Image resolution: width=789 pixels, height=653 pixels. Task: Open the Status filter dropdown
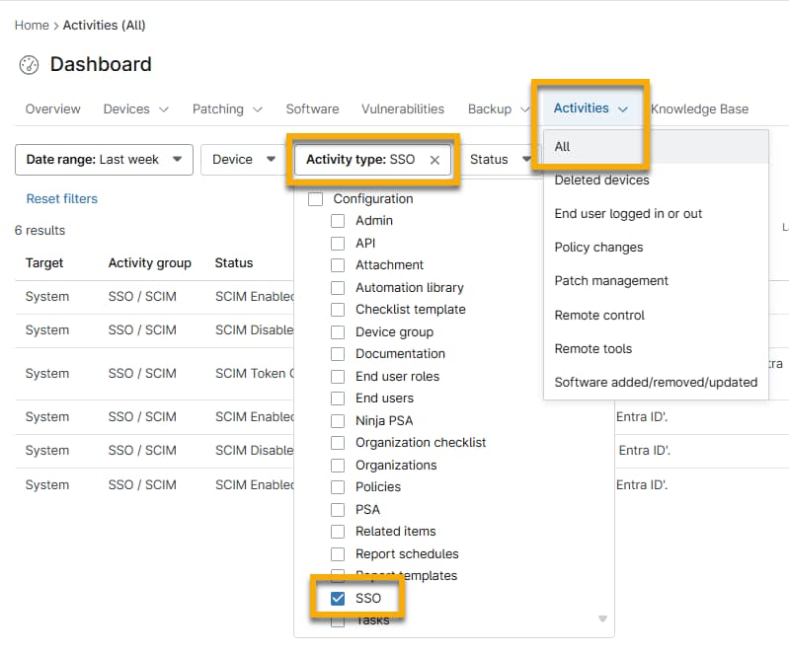(500, 160)
